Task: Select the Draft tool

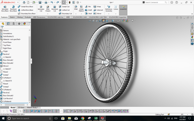Action: pos(88,10)
